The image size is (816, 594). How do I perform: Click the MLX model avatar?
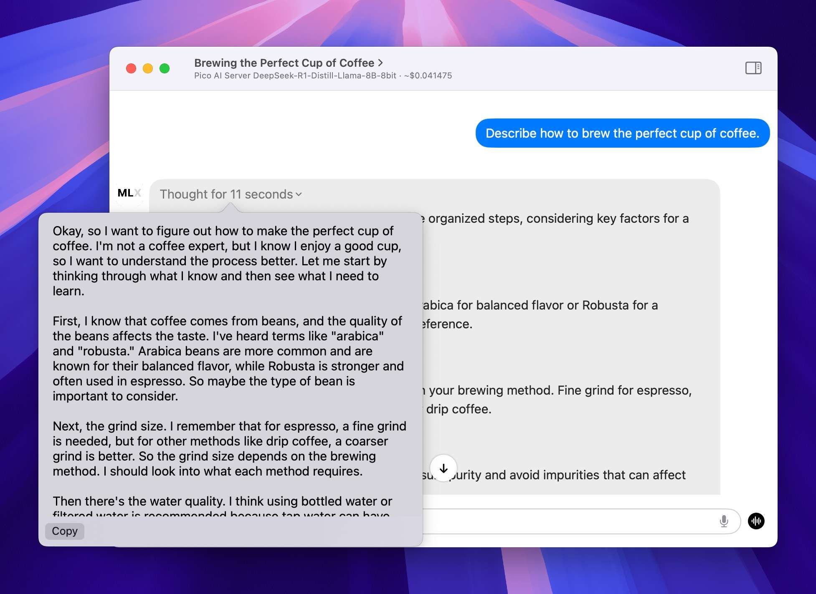(x=129, y=193)
